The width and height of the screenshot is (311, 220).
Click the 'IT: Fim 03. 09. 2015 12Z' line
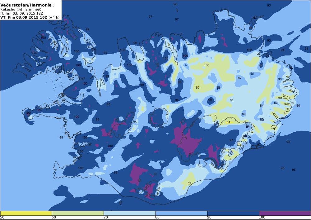(22, 13)
